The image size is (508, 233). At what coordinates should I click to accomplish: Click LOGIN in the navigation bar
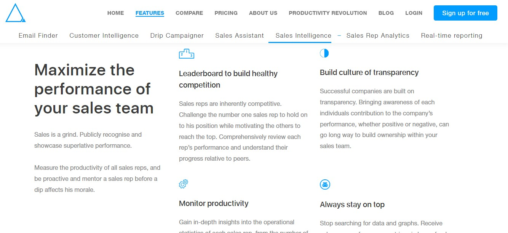pos(414,13)
